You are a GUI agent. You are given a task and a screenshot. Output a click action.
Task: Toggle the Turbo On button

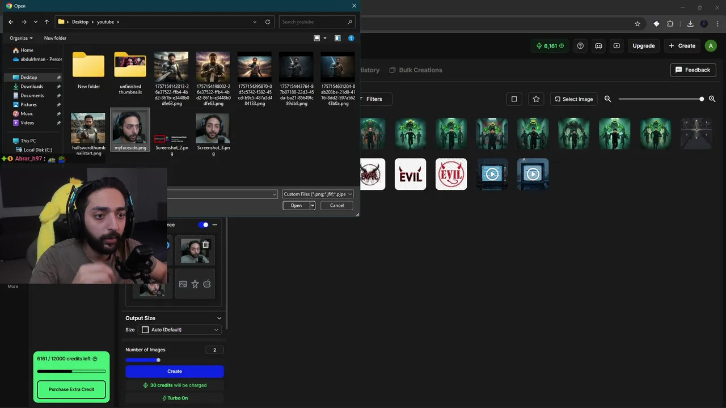click(175, 398)
